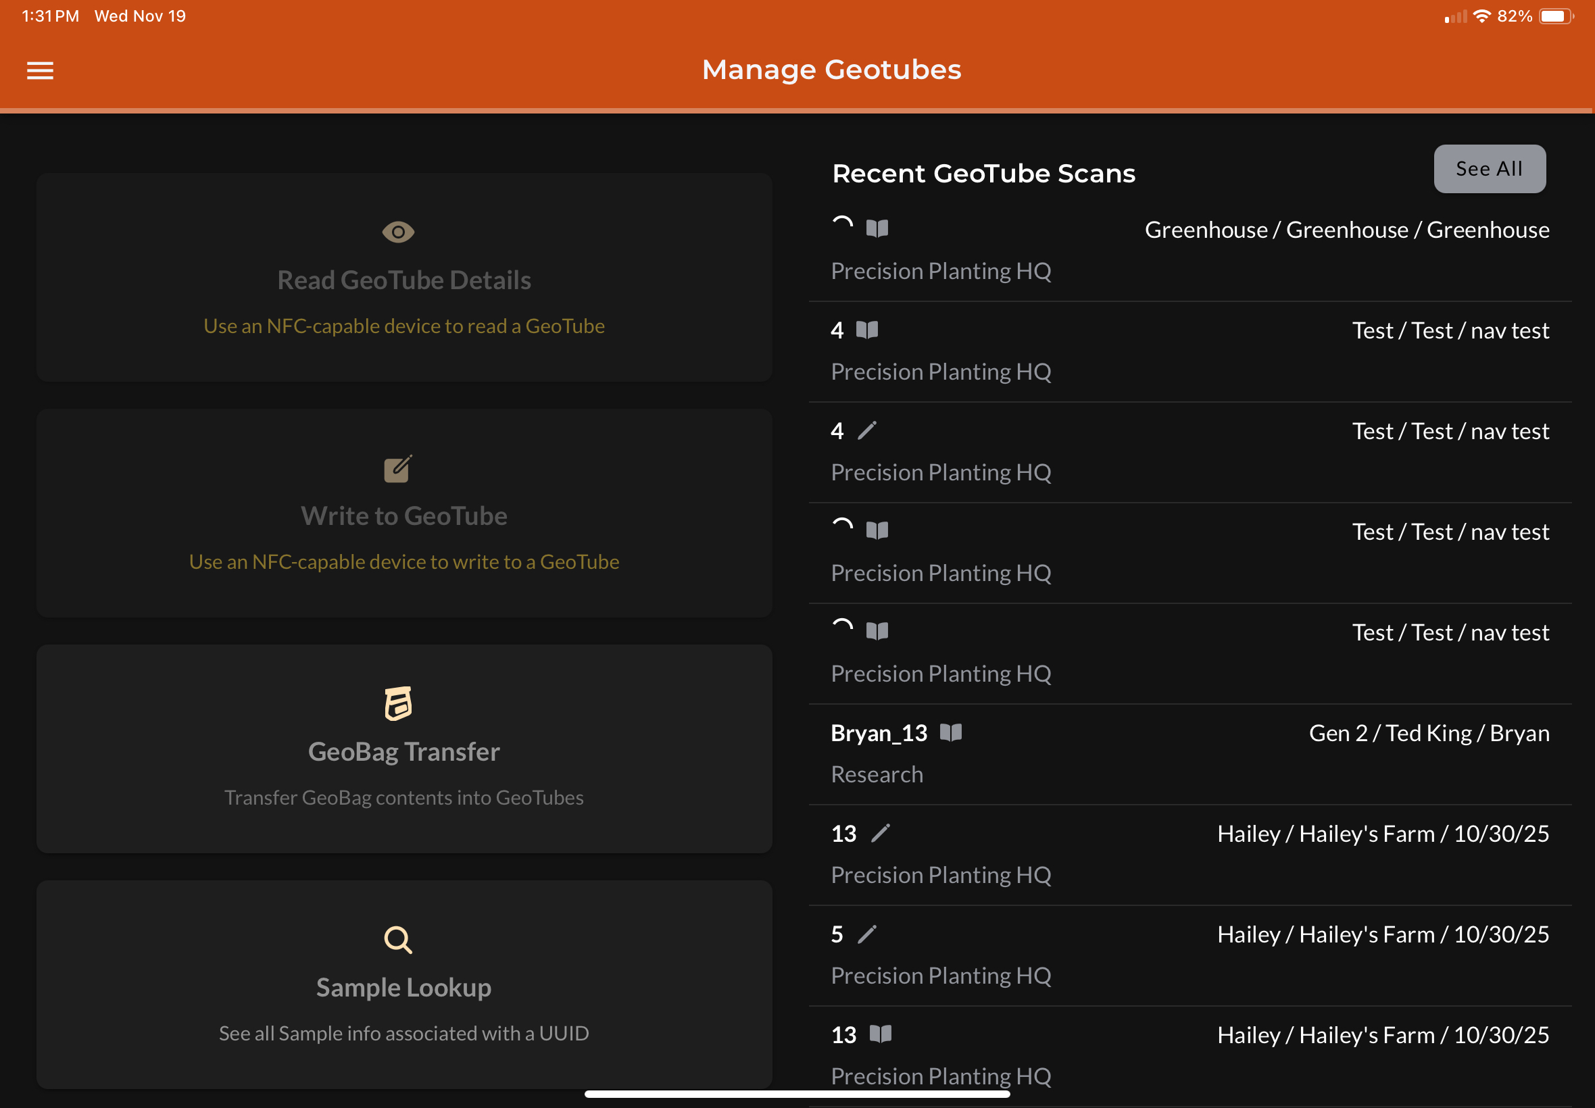Click the Wed Nov 19 date

(x=141, y=16)
